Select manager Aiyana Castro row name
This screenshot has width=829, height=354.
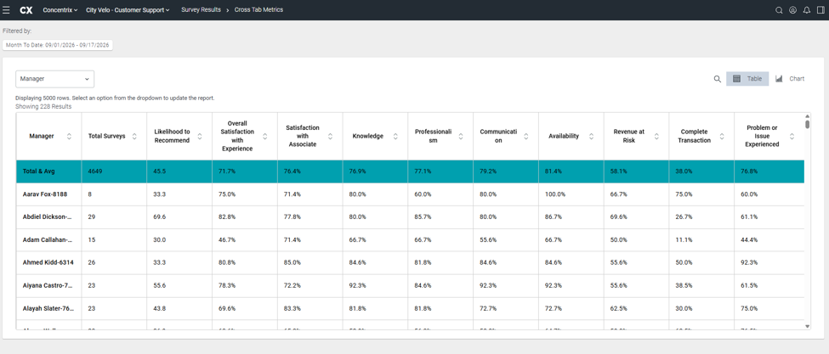tap(48, 285)
